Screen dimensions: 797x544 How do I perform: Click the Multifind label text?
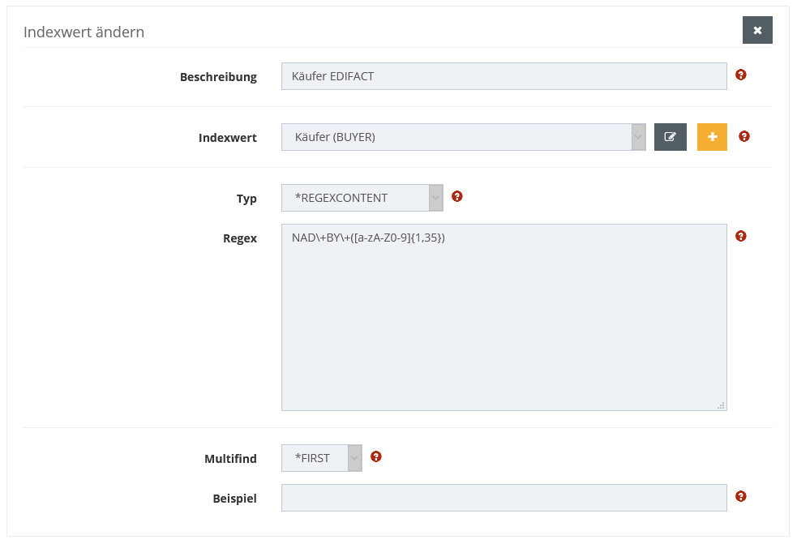[230, 459]
